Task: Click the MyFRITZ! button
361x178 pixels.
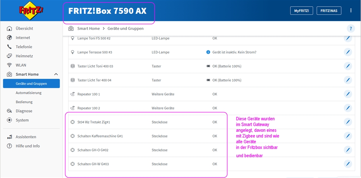Action: click(x=301, y=11)
